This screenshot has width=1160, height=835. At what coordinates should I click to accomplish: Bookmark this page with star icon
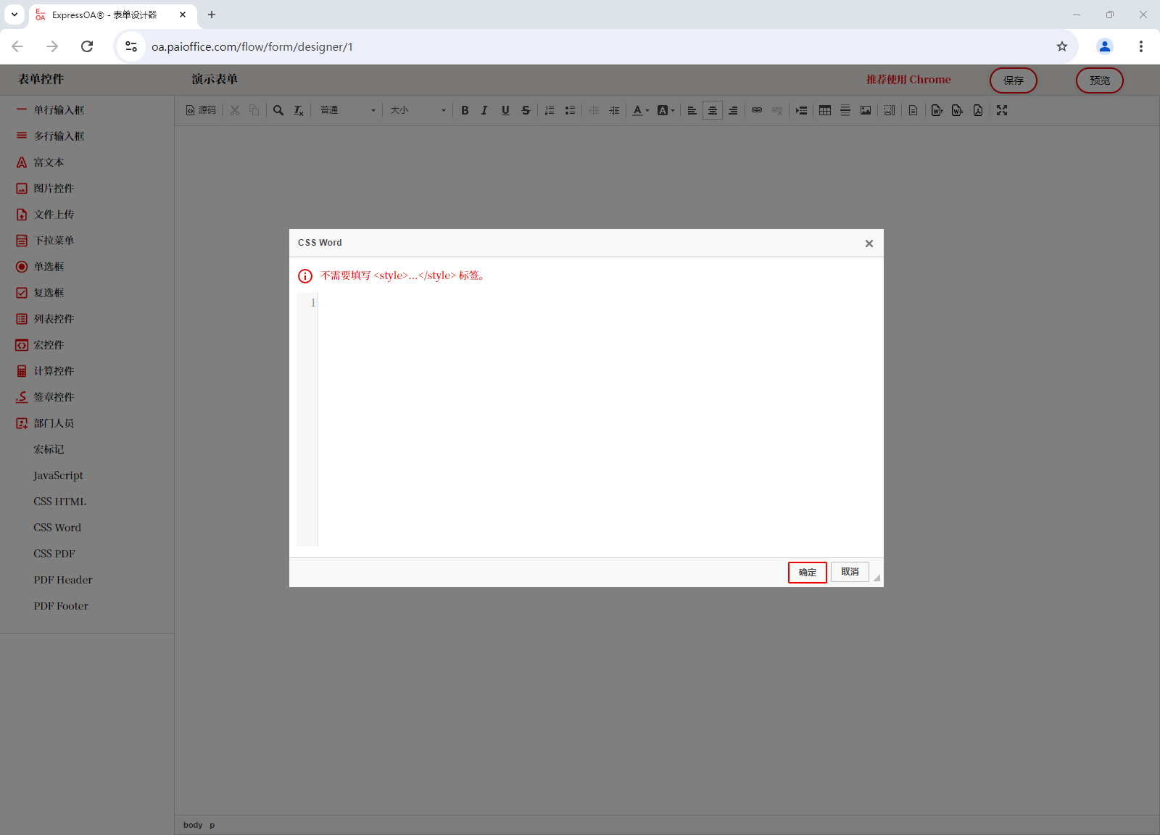click(x=1062, y=46)
